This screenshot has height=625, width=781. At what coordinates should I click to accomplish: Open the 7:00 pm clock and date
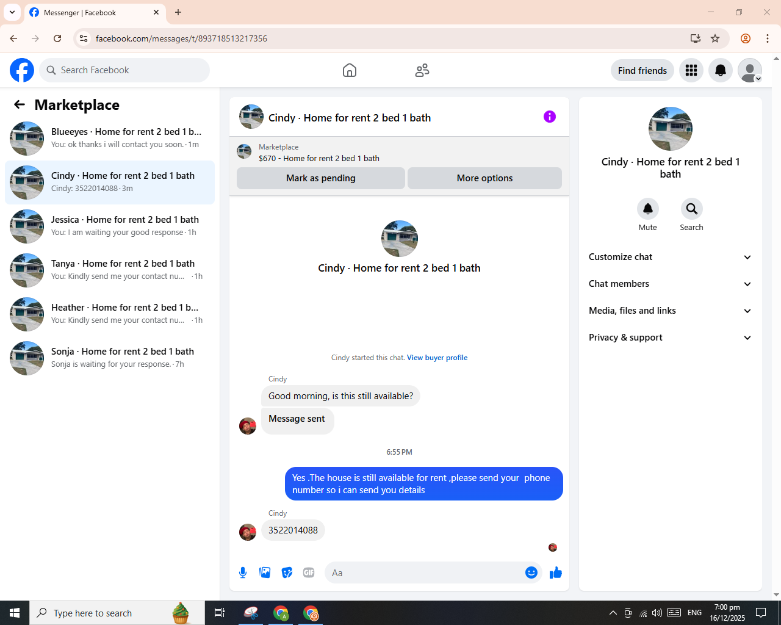[727, 613]
